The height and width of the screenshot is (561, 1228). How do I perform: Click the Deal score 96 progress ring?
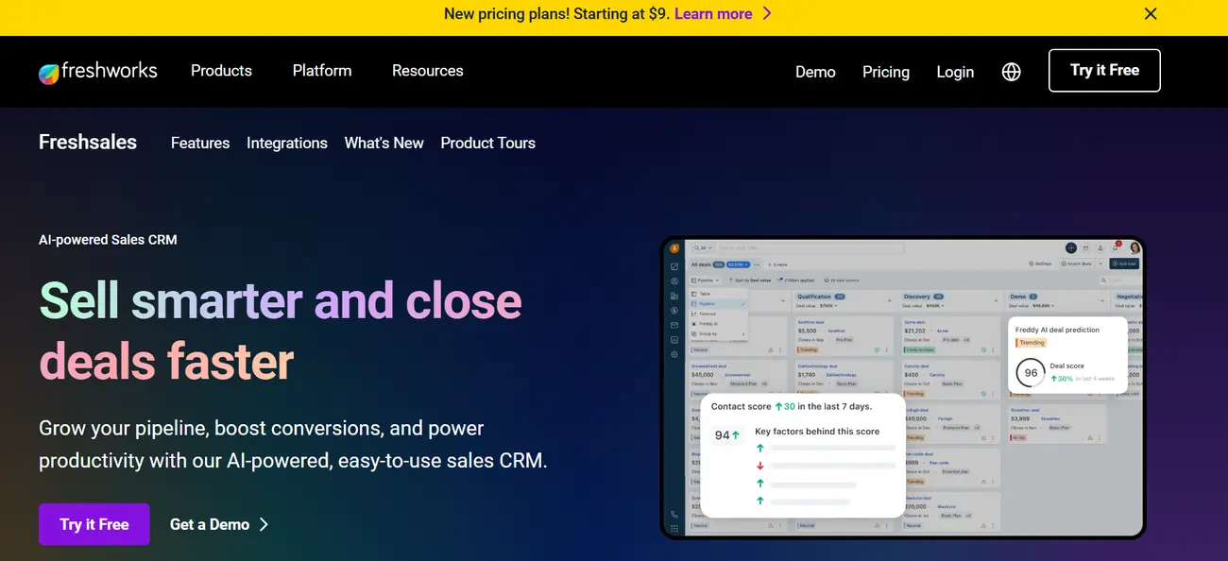(x=1030, y=373)
